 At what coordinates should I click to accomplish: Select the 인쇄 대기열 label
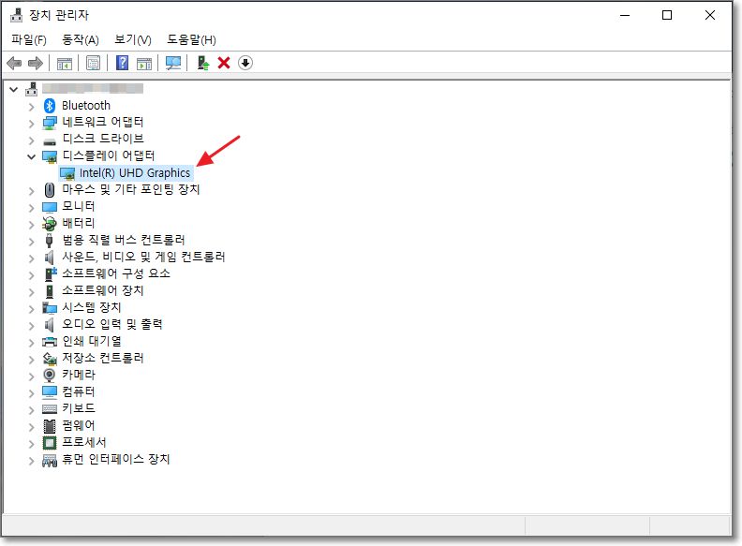click(92, 341)
